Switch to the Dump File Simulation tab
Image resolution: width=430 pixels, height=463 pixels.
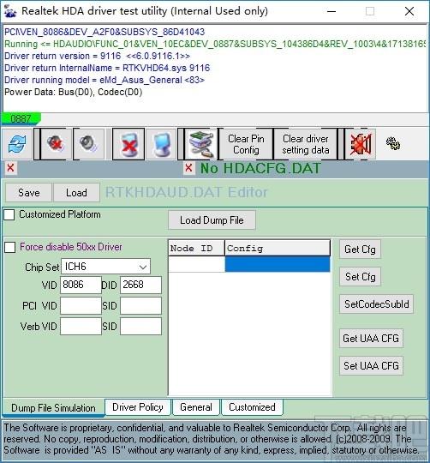(x=53, y=408)
